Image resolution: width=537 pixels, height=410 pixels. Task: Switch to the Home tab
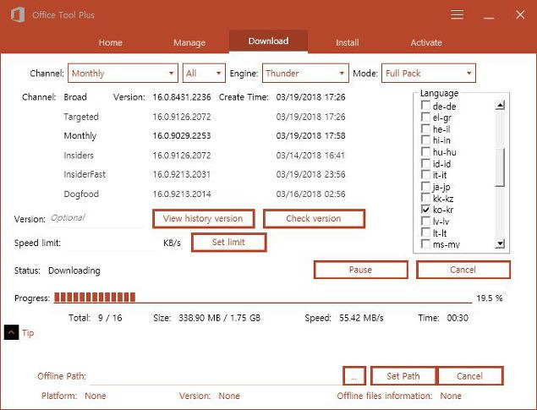click(110, 42)
